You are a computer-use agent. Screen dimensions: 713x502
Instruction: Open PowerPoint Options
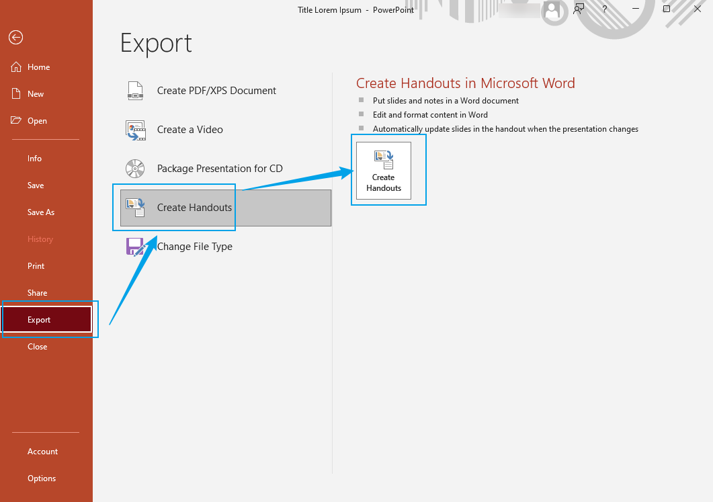[x=41, y=478]
